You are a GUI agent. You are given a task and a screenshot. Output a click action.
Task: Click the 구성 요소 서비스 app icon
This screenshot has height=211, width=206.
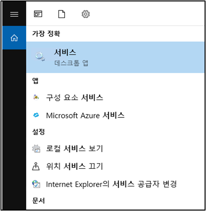36,97
